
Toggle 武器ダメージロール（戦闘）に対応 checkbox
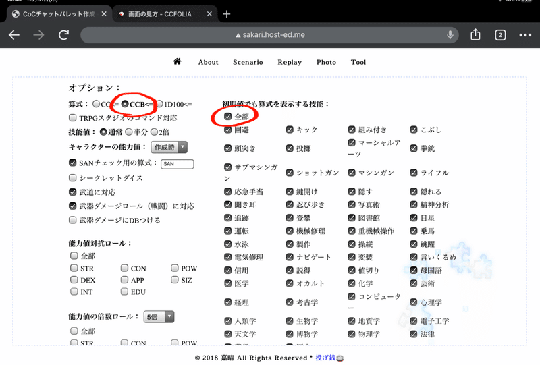(x=72, y=206)
